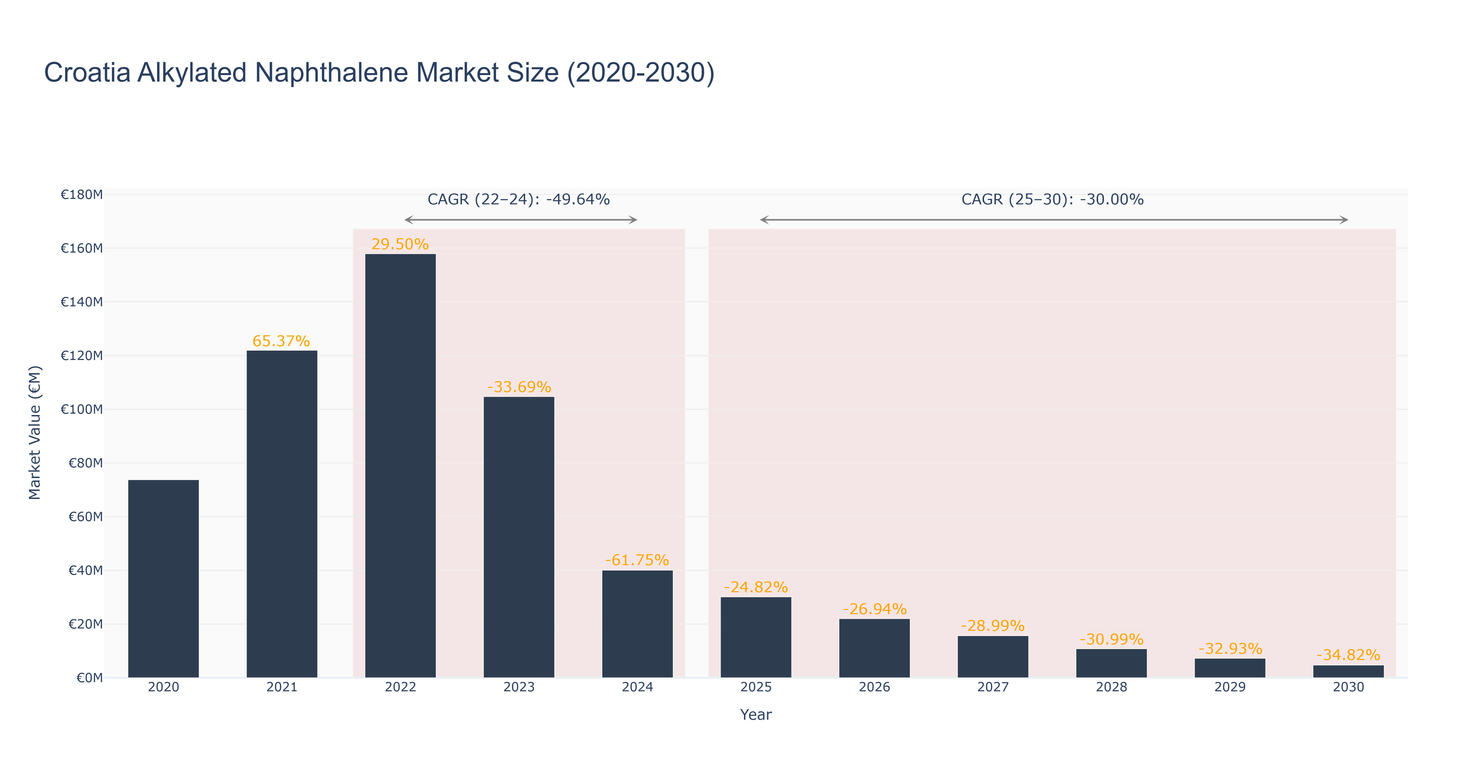Click the €0M y-axis tick label
This screenshot has height=782, width=1460.
tap(89, 678)
